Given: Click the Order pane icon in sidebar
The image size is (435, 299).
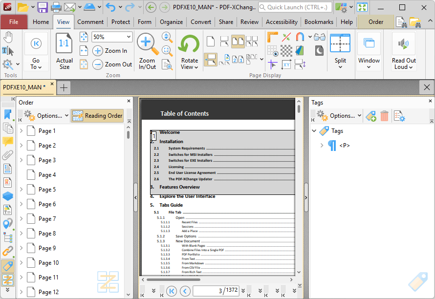Looking at the screenshot, I should click(8, 280).
